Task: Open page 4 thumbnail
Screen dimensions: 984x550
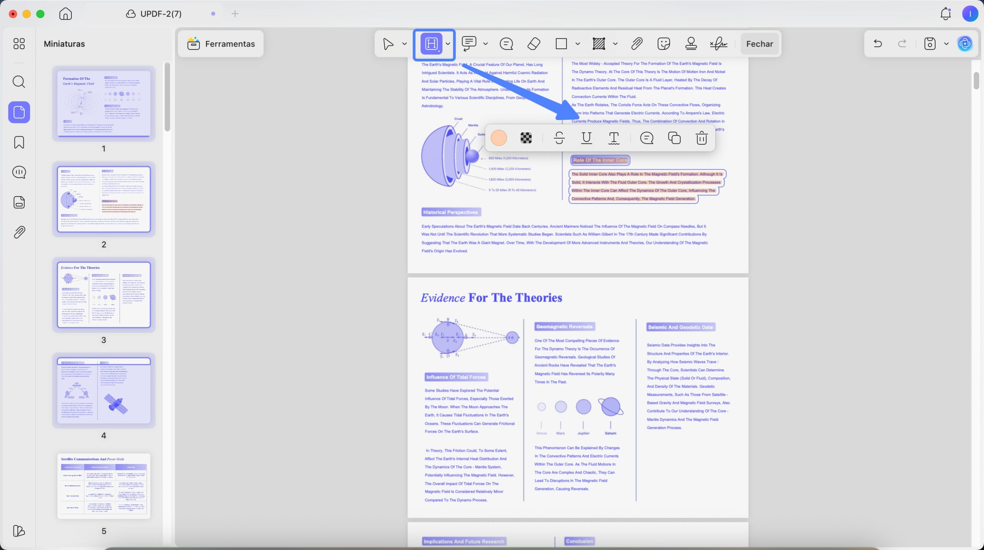Action: [104, 390]
